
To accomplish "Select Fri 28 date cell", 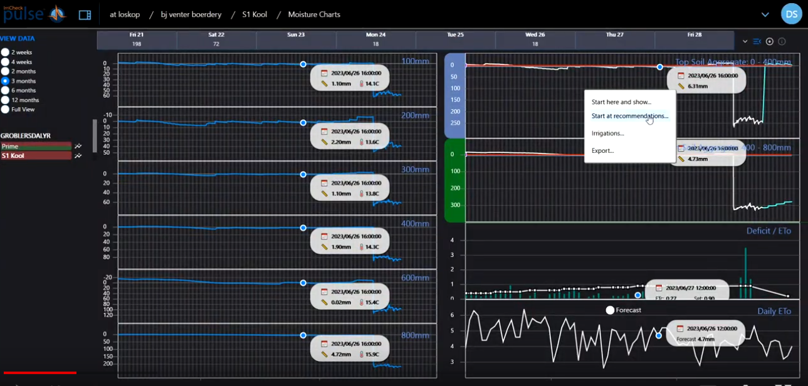I will pyautogui.click(x=694, y=39).
